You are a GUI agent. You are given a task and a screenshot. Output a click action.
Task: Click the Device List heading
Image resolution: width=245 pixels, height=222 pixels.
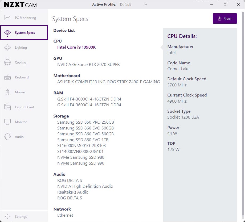pos(64,30)
